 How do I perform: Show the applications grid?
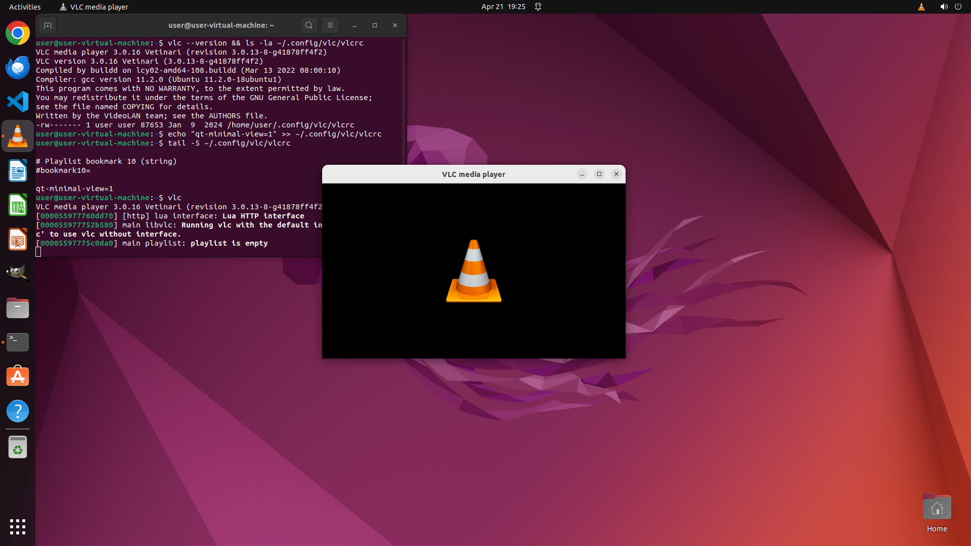tap(18, 526)
